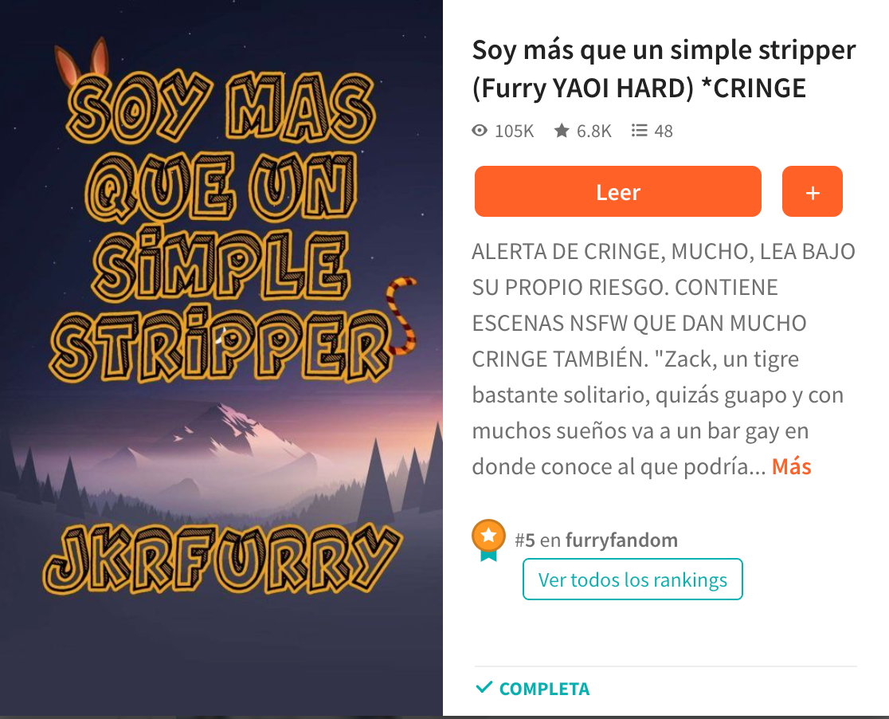889x719 pixels.
Task: Click JKRFURRY author name on cover
Action: [x=222, y=559]
